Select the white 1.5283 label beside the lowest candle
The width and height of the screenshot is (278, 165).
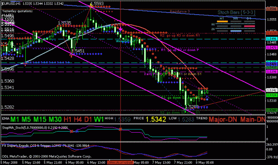(x=192, y=107)
